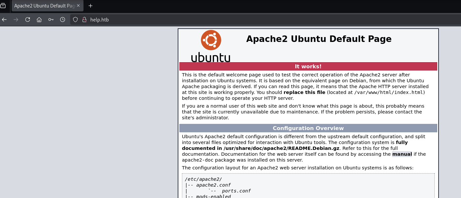Reload the help.htb page

[x=28, y=20]
